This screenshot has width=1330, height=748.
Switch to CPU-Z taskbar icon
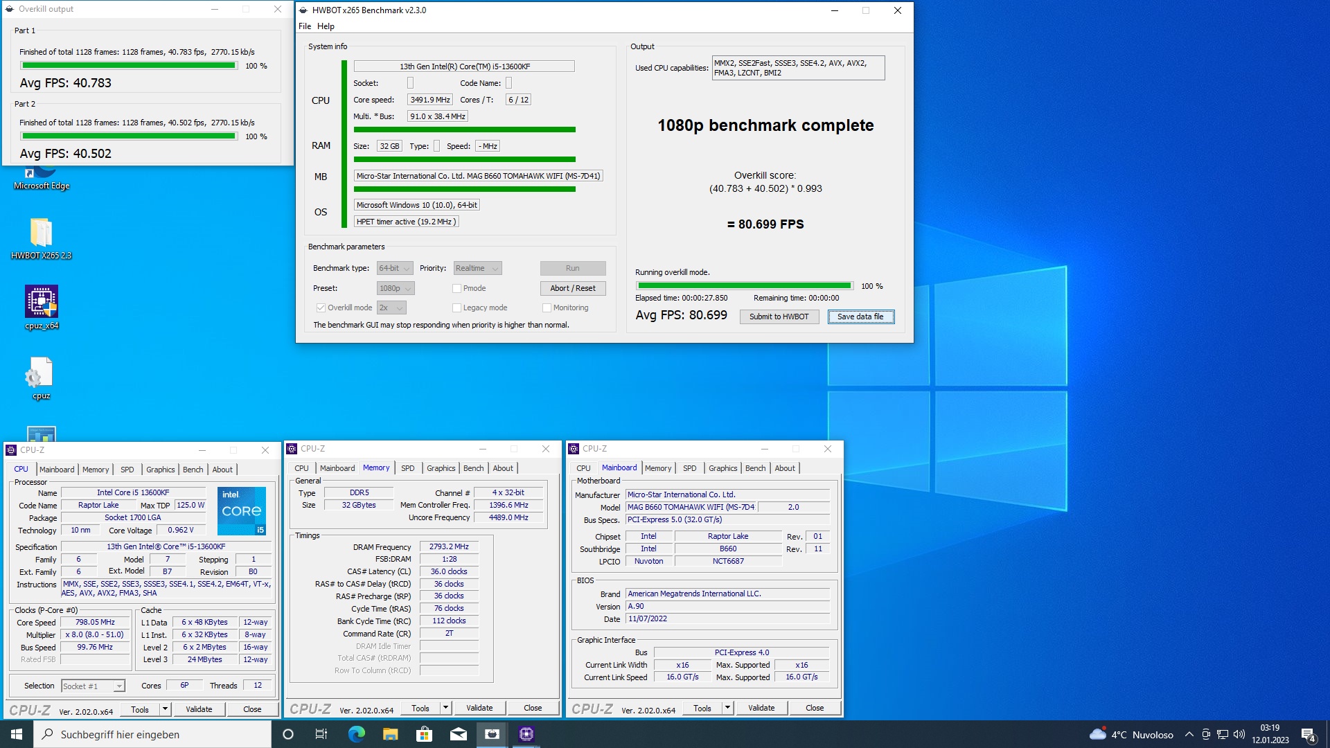pyautogui.click(x=526, y=734)
